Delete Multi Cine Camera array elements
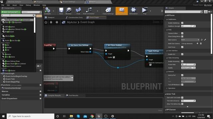 point(201,43)
